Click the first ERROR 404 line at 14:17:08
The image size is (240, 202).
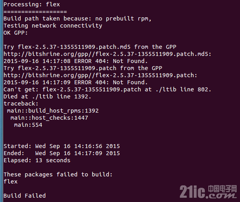pyautogui.click(x=76, y=61)
